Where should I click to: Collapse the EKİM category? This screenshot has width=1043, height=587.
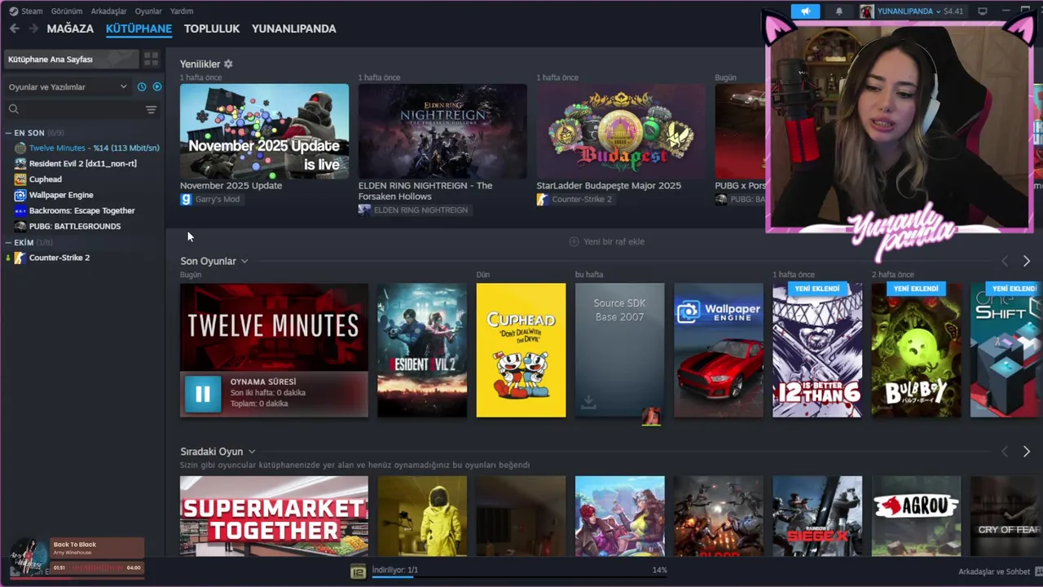(x=8, y=242)
